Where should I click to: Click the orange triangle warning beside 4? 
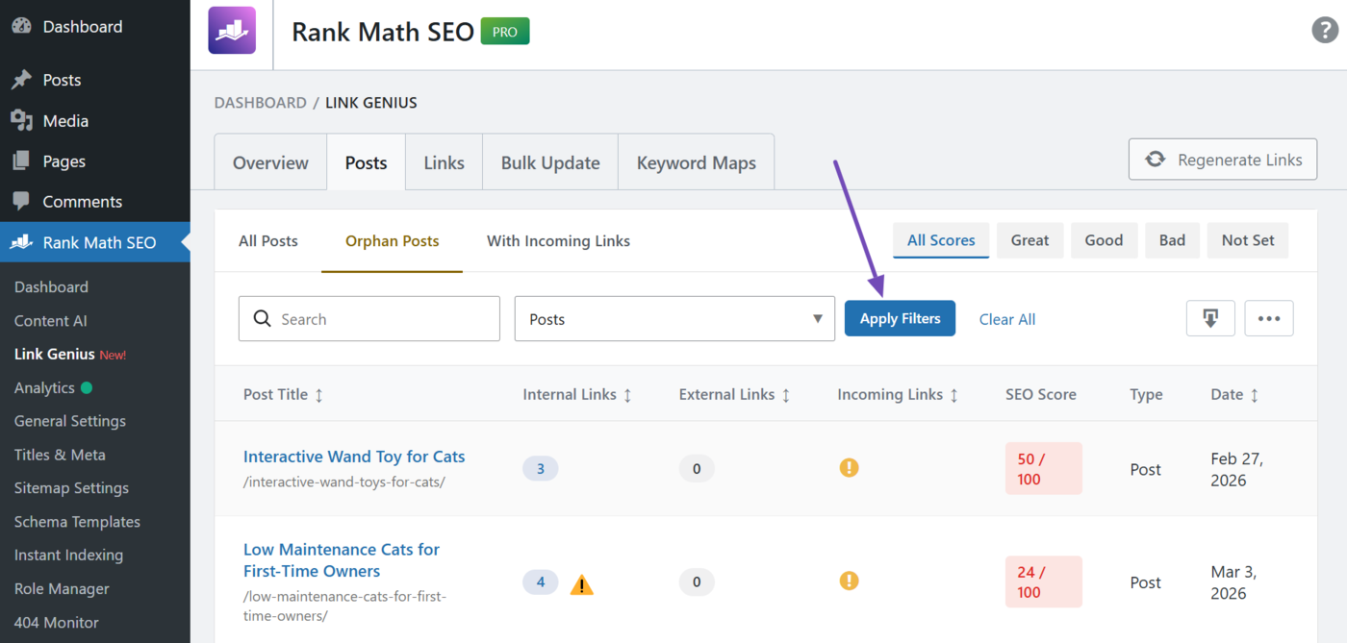[x=581, y=583]
